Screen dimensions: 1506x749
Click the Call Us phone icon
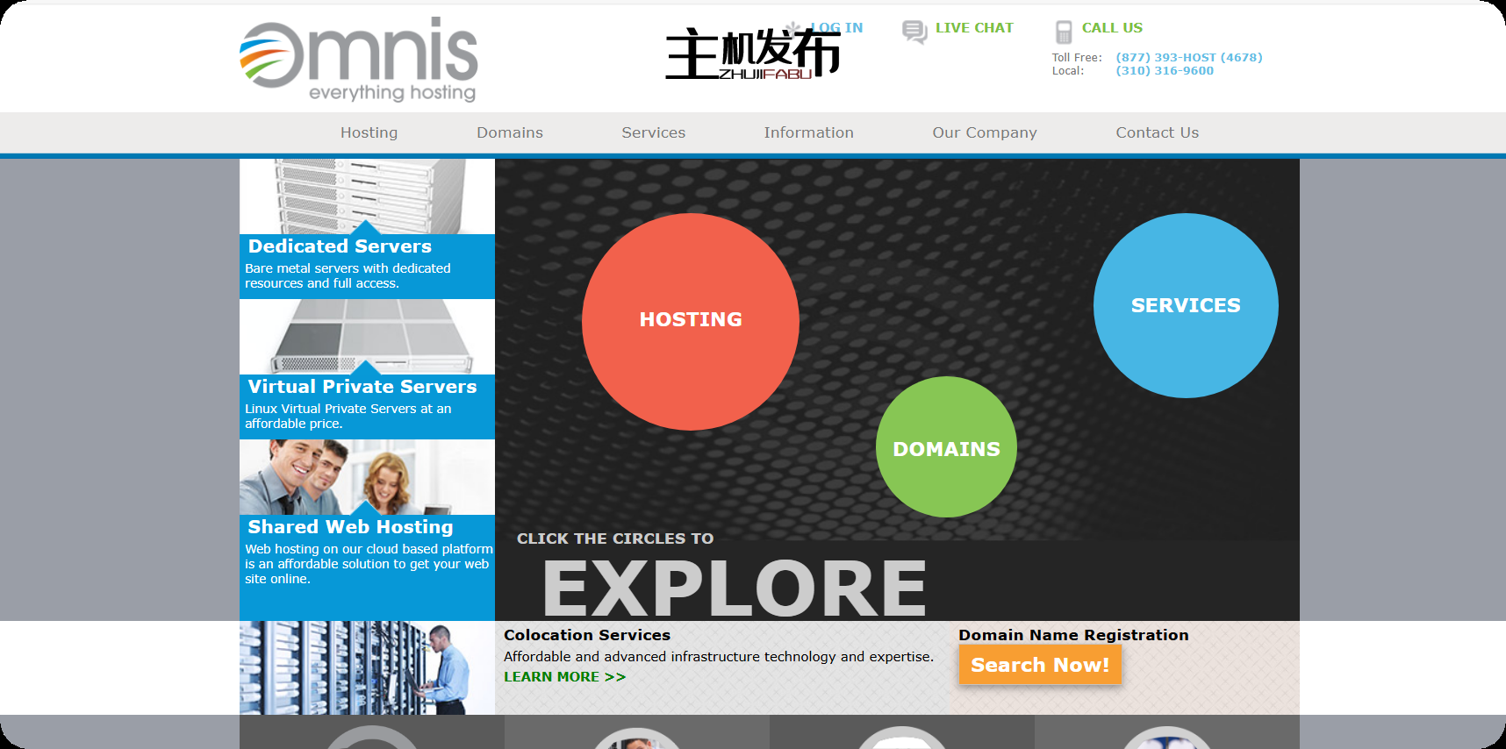(1063, 32)
